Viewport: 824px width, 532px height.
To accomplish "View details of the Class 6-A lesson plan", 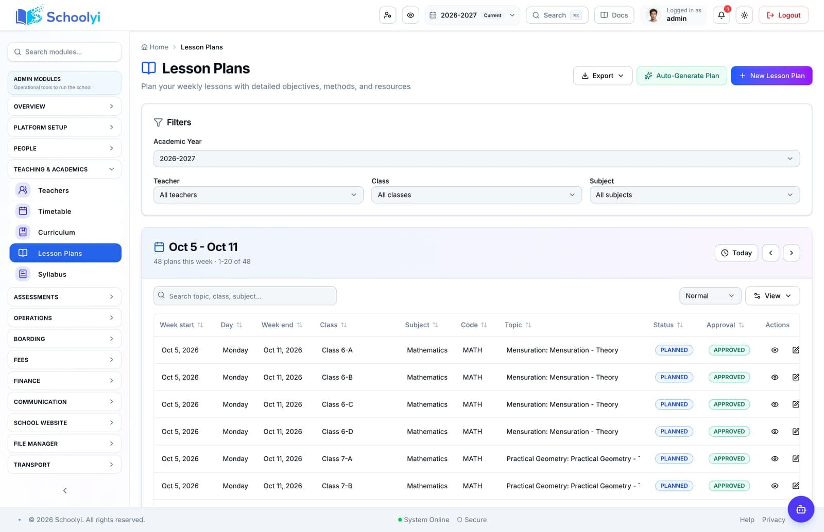I will pyautogui.click(x=775, y=350).
